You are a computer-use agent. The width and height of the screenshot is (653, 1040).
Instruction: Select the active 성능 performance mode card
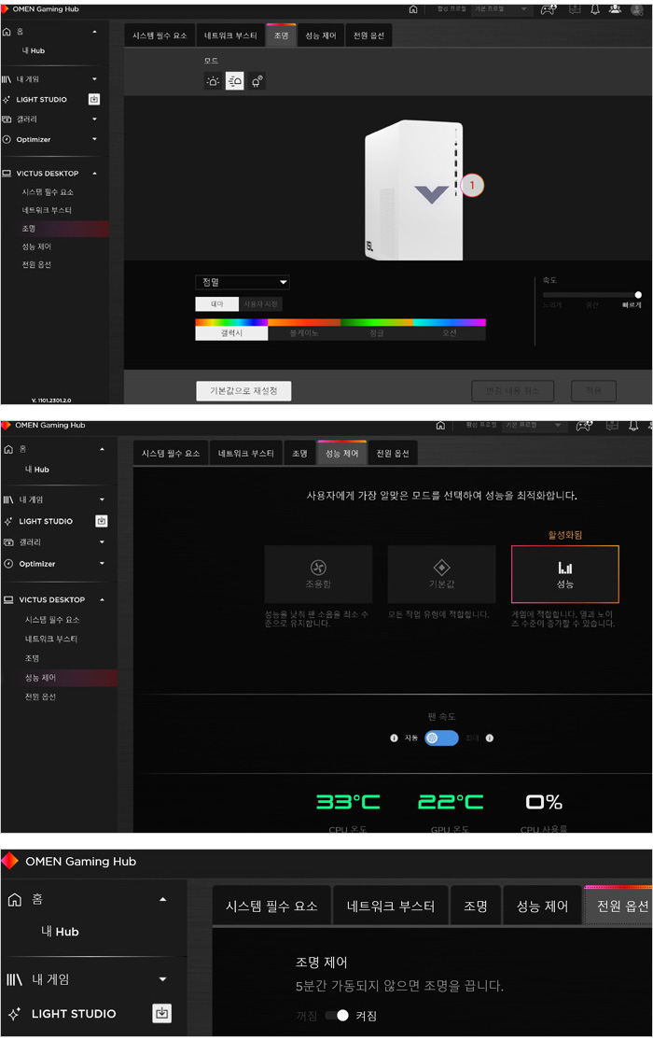tap(564, 574)
